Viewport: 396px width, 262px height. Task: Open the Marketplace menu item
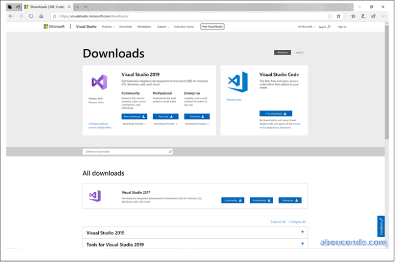(144, 27)
